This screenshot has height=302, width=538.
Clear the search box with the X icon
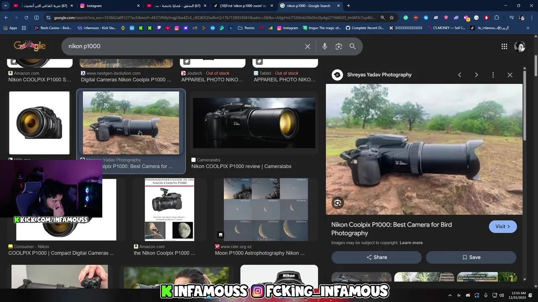[x=308, y=47]
